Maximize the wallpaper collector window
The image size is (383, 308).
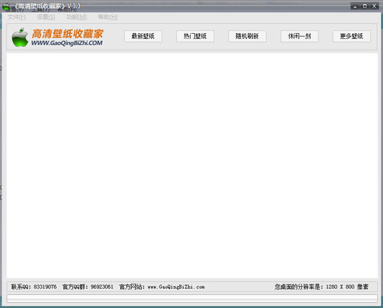[364, 6]
